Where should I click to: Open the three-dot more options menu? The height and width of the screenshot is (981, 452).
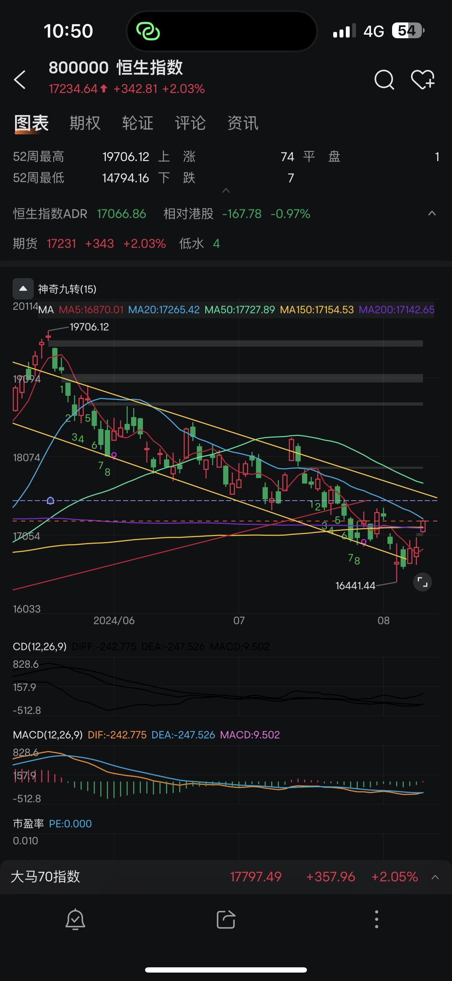pos(376,919)
